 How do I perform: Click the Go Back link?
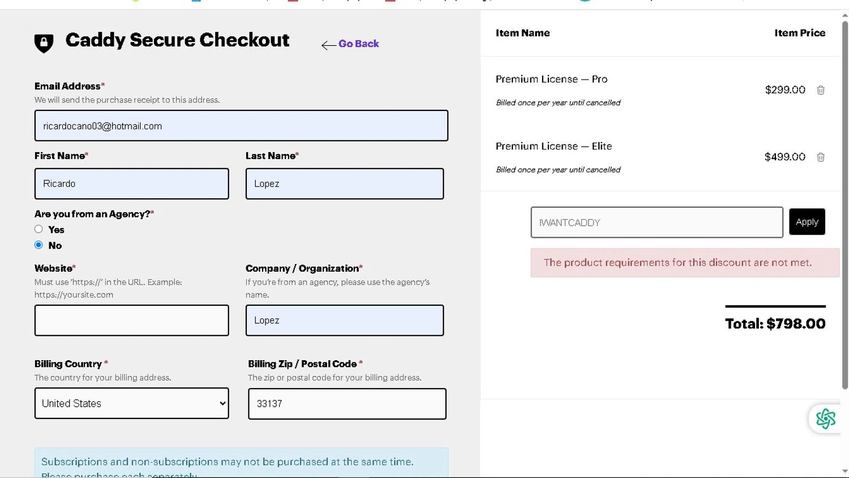(x=358, y=44)
